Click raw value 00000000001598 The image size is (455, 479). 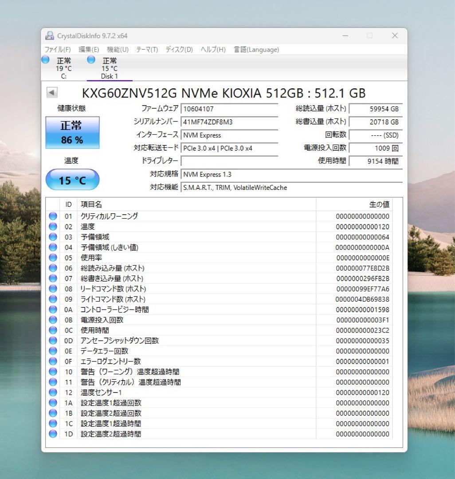point(362,310)
